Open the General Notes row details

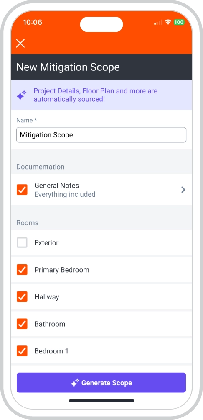coord(101,190)
